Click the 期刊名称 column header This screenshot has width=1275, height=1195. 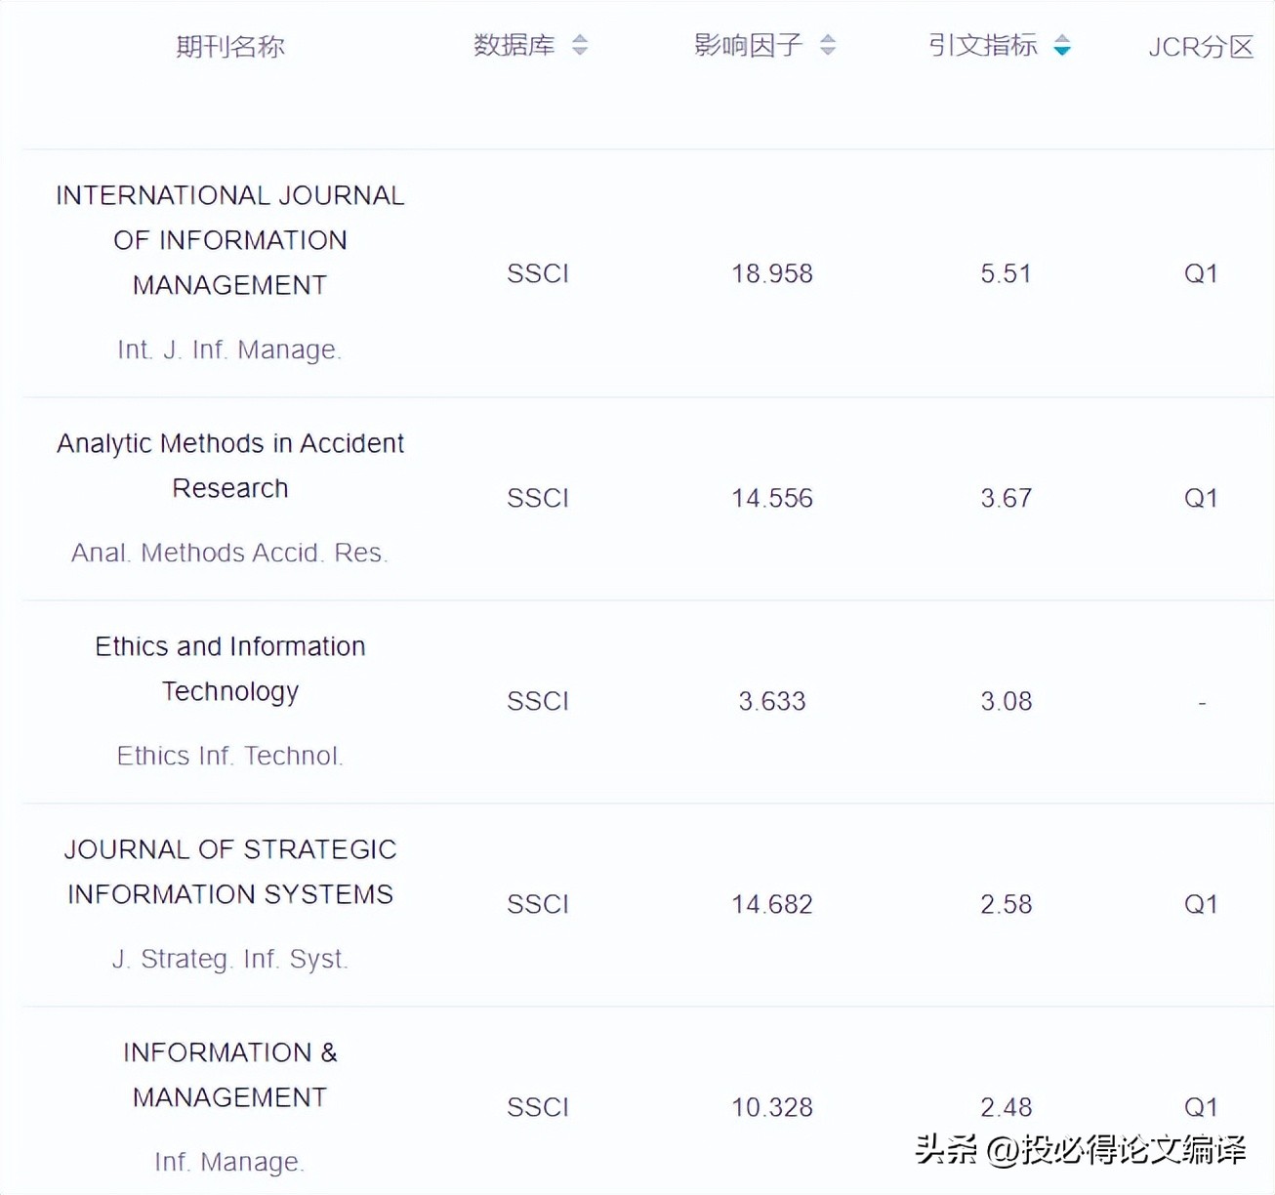click(x=230, y=46)
